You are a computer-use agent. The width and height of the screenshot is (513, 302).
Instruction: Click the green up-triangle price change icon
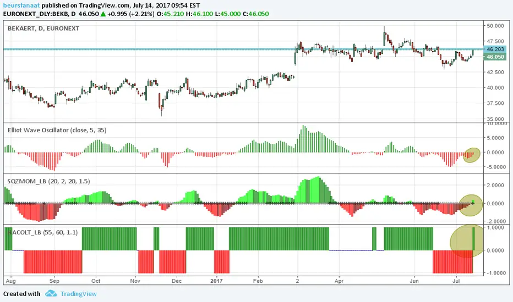(103, 14)
